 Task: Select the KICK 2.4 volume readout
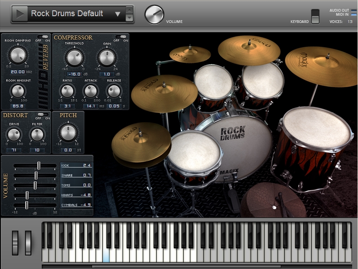(76, 165)
